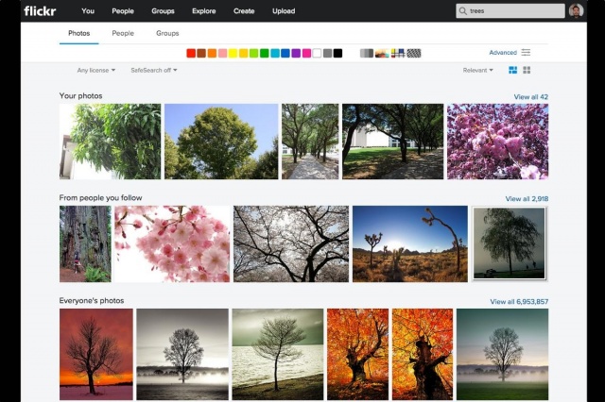The image size is (605, 402).
Task: Open the purple blossom photo in Your photos
Action: coord(498,142)
